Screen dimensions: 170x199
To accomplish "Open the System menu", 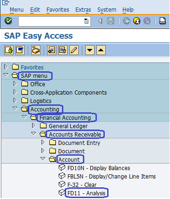I will click(x=107, y=10).
